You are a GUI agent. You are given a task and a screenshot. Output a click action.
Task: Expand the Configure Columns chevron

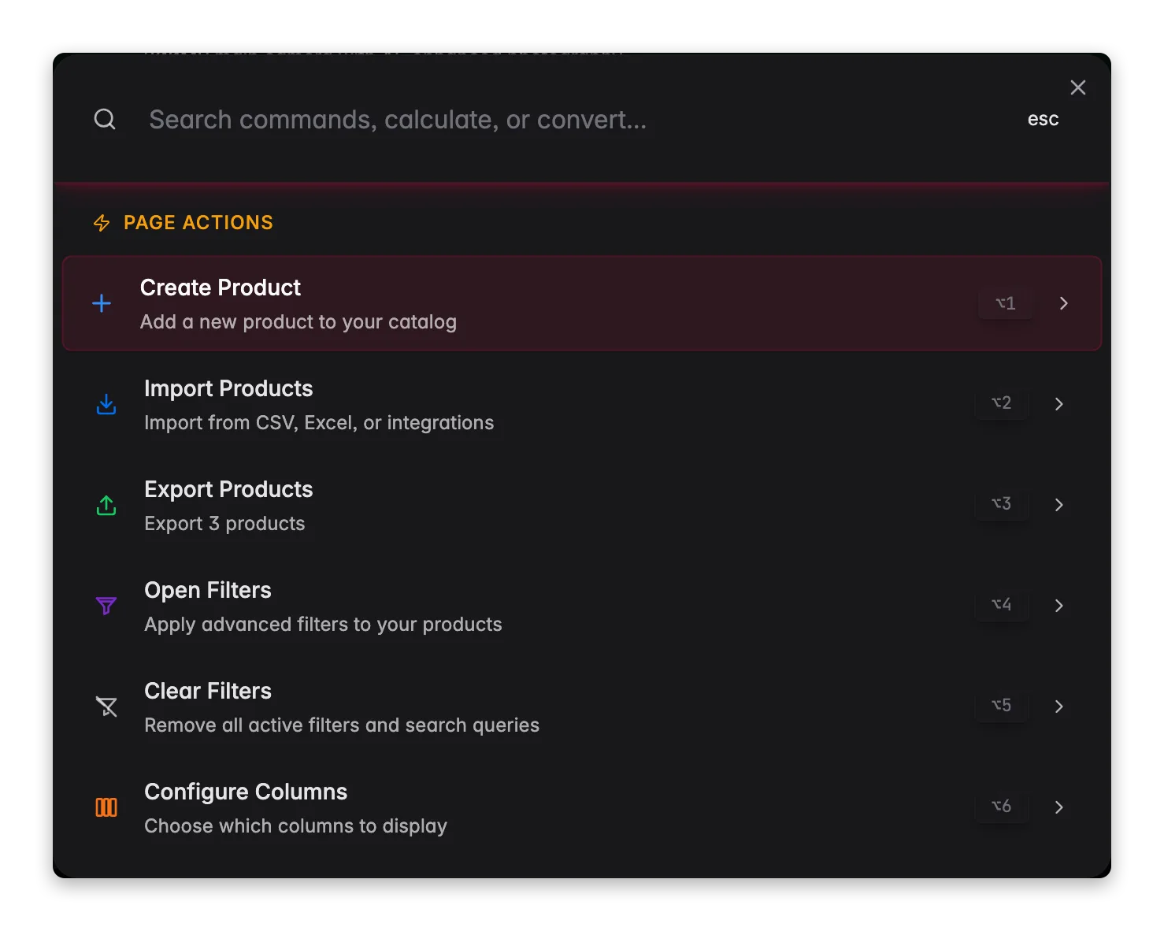tap(1059, 807)
